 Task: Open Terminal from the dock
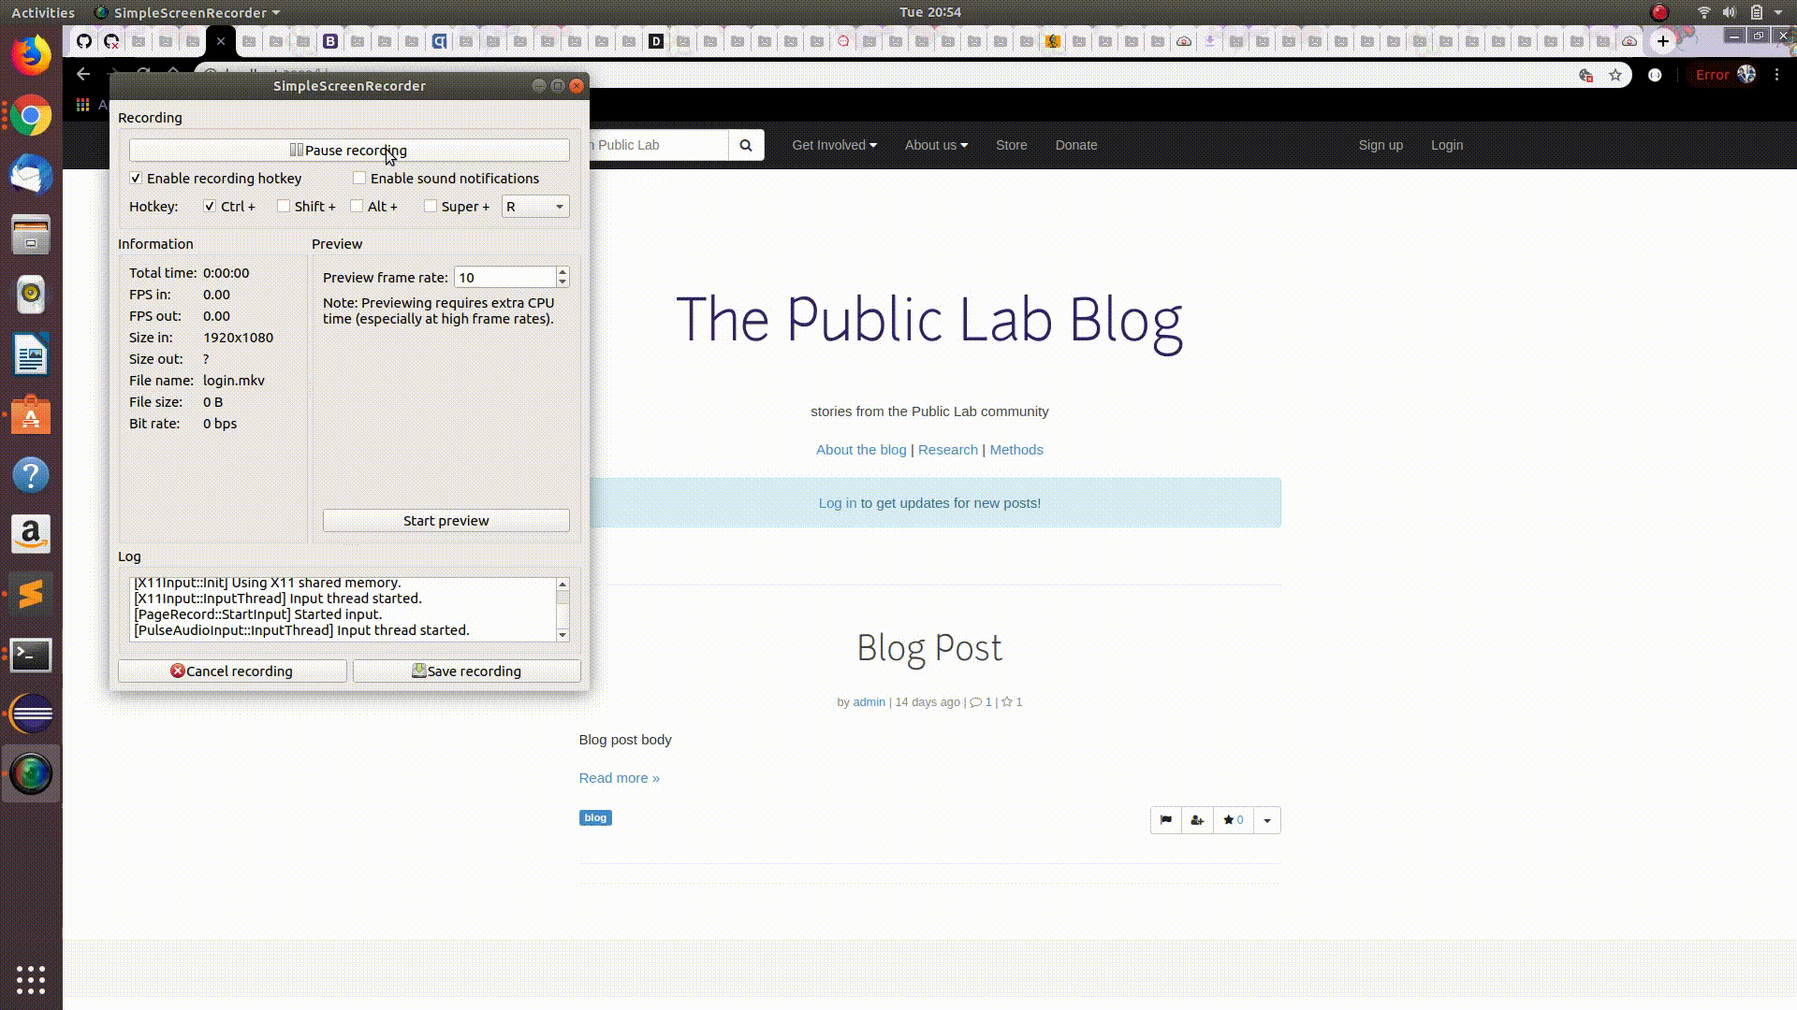[31, 655]
